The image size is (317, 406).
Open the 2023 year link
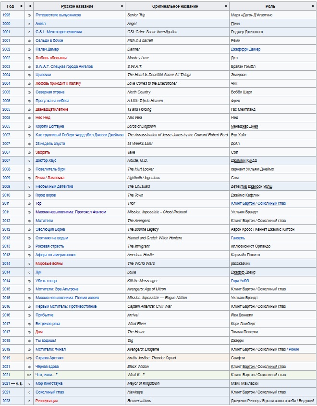tap(6, 401)
